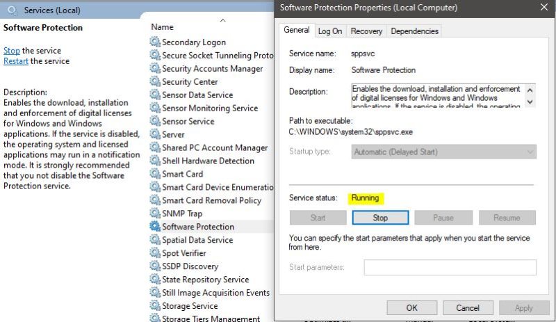
Task: Click the Spot Verifier gear icon
Action: (x=155, y=252)
